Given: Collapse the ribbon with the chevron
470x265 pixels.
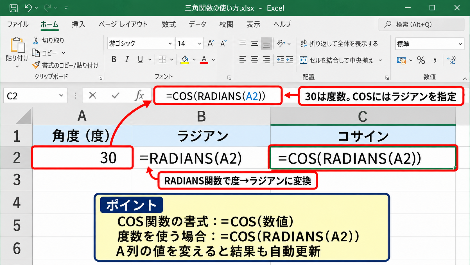Looking at the screenshot, I should click(465, 78).
